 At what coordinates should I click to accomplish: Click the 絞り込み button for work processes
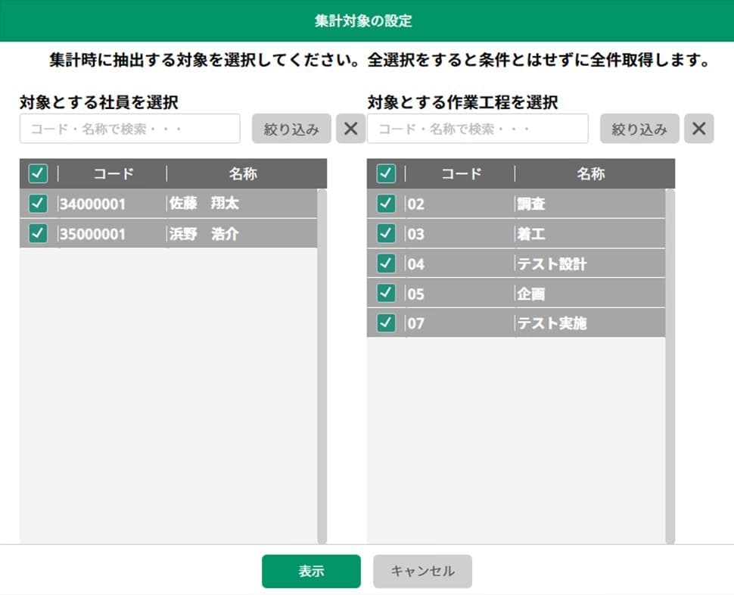coord(639,129)
